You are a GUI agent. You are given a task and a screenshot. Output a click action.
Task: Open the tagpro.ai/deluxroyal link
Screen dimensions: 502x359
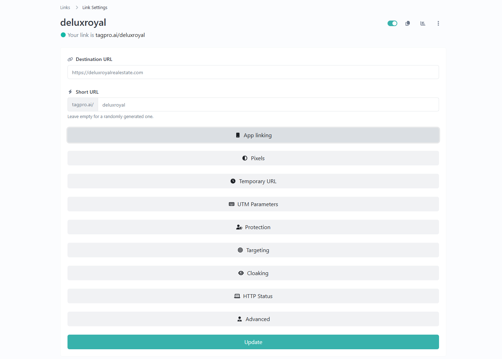tap(120, 35)
